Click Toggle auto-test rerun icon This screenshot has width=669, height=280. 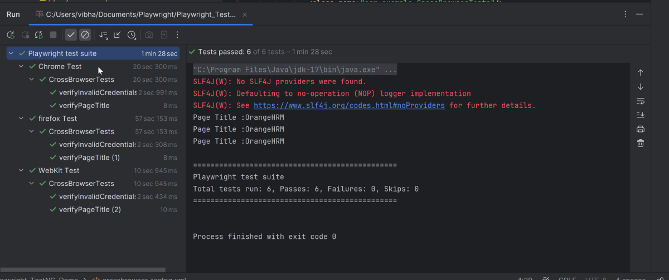point(38,35)
